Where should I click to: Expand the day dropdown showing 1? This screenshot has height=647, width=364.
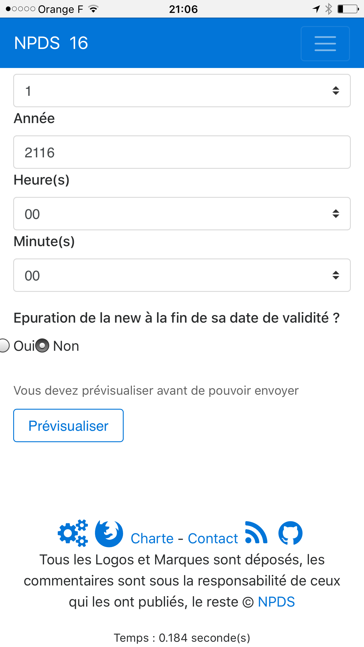pyautogui.click(x=182, y=91)
